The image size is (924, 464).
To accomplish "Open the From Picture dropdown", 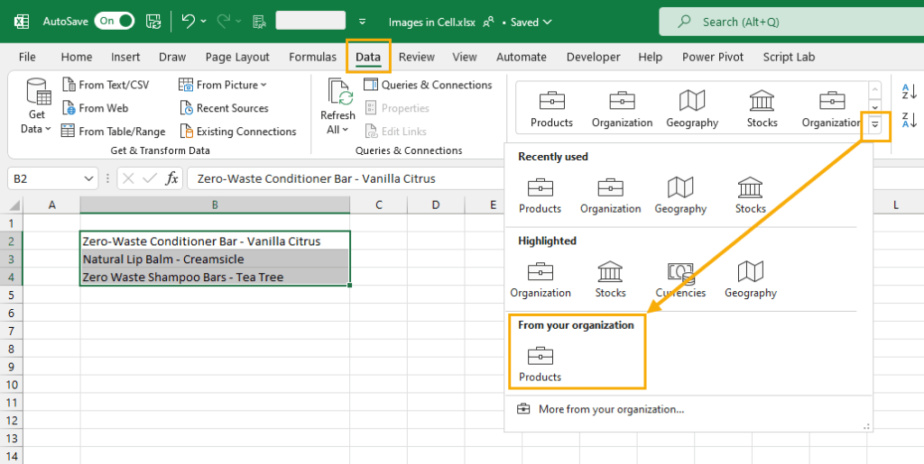I will pos(224,85).
